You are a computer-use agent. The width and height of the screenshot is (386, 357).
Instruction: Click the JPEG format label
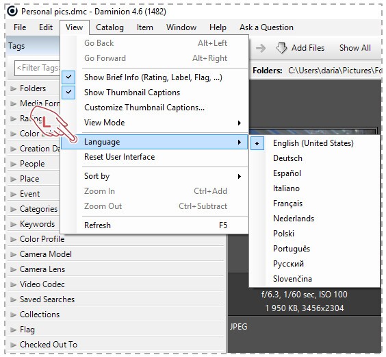(x=238, y=327)
